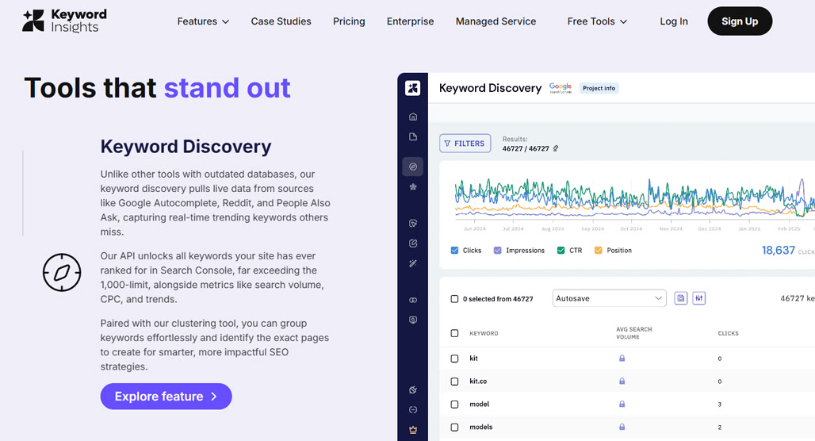Image resolution: width=815 pixels, height=441 pixels.
Task: Open the flower-shaped clustering sidebar icon
Action: pos(413,186)
